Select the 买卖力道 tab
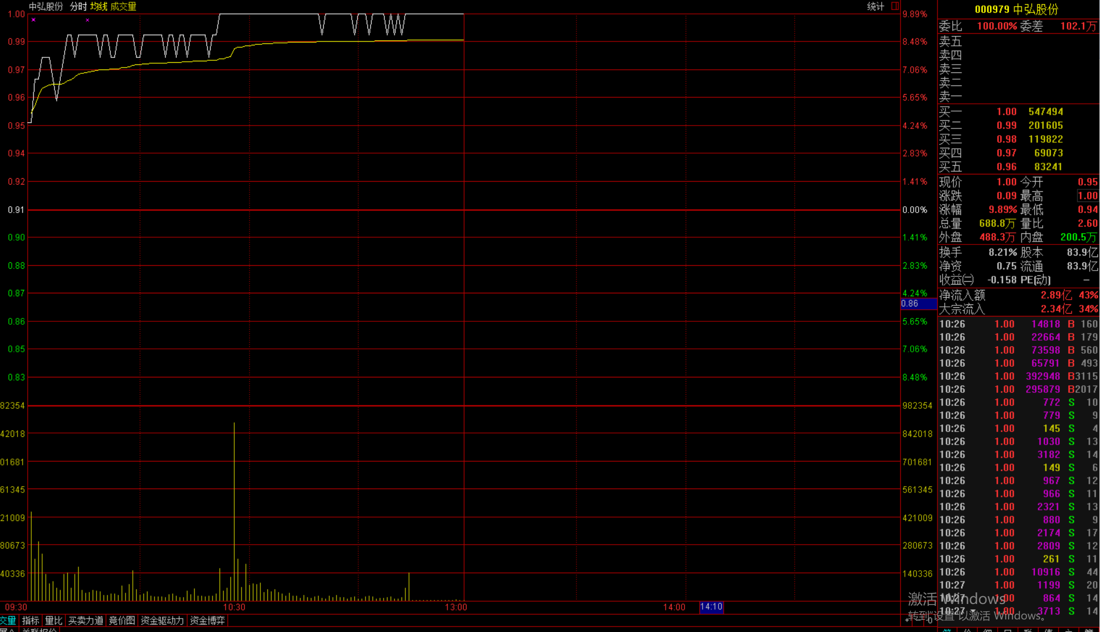Screen dimensions: 1100x632 (86, 620)
